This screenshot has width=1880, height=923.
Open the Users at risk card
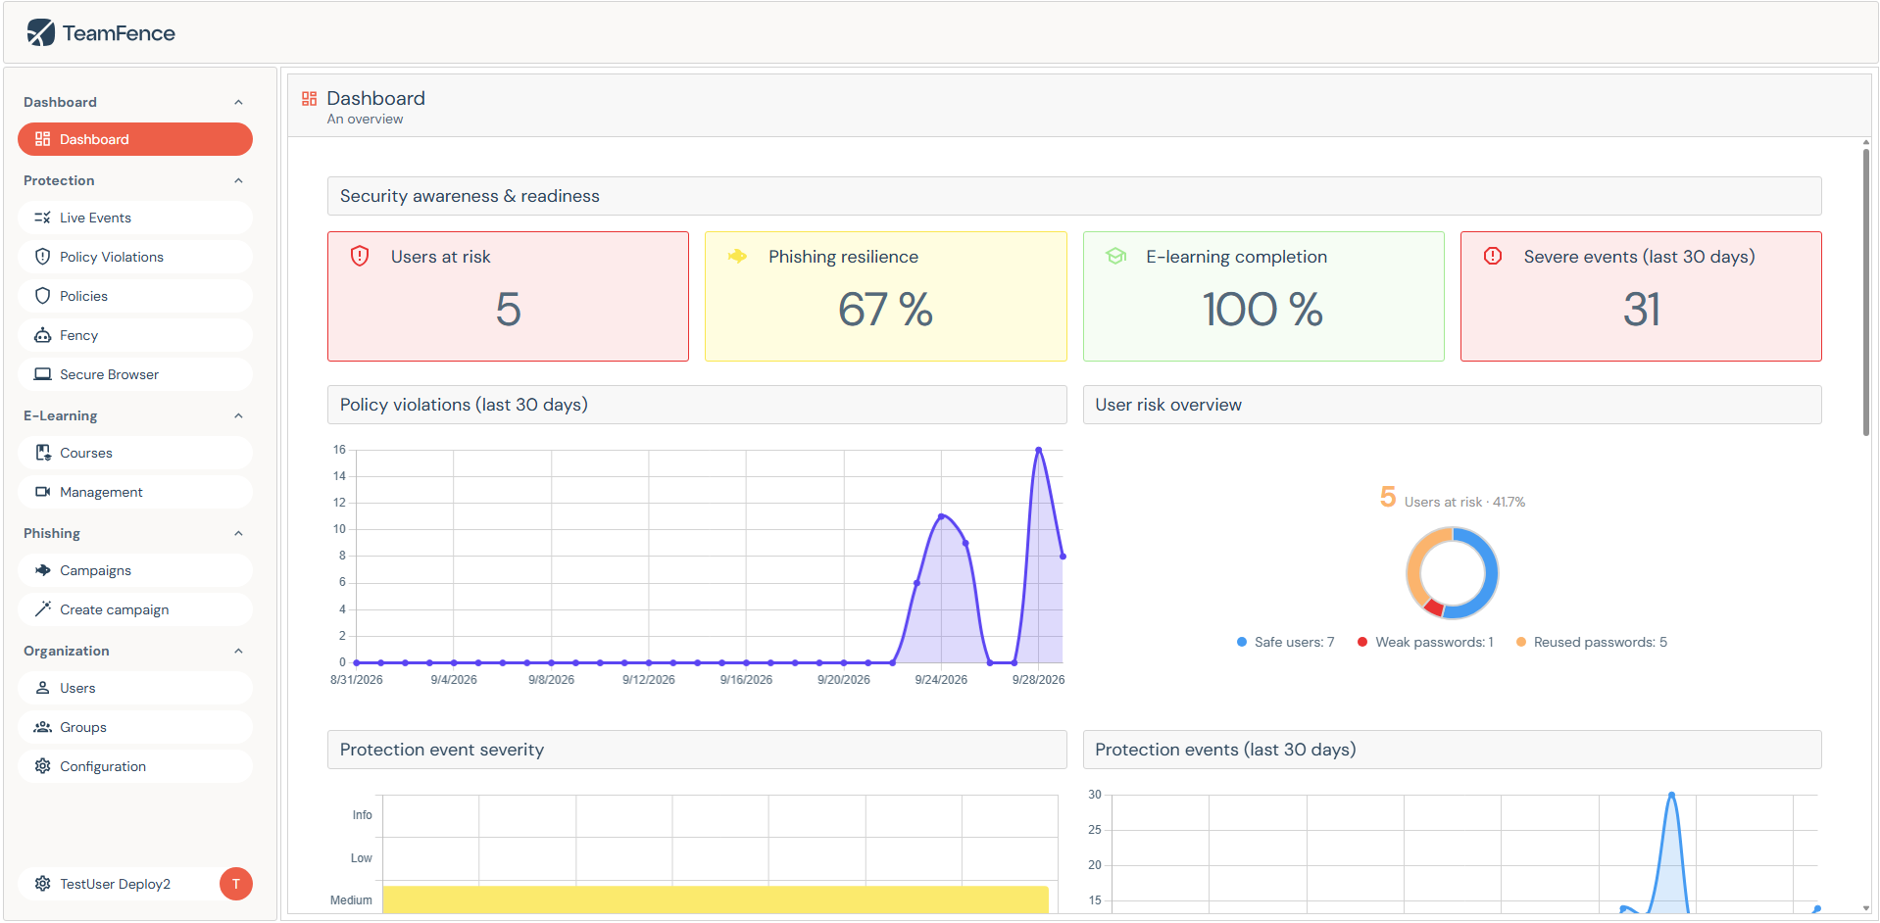click(x=508, y=296)
